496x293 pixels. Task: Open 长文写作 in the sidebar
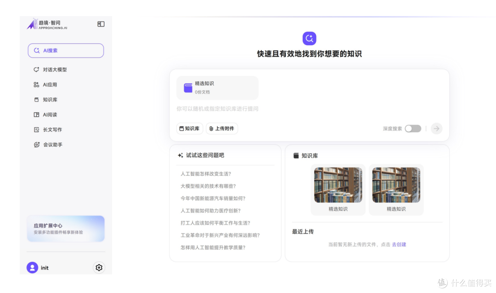pos(52,130)
